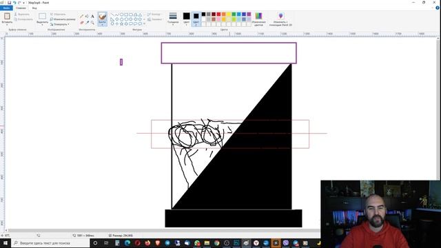The image size is (441, 248).
Task: Click the Crop image command
Action: coord(58,14)
